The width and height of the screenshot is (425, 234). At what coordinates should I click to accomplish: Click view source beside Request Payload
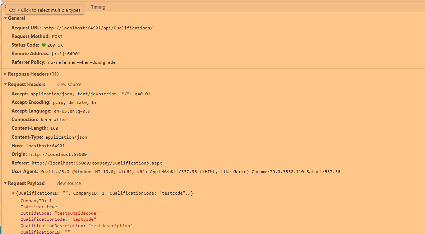69,183
